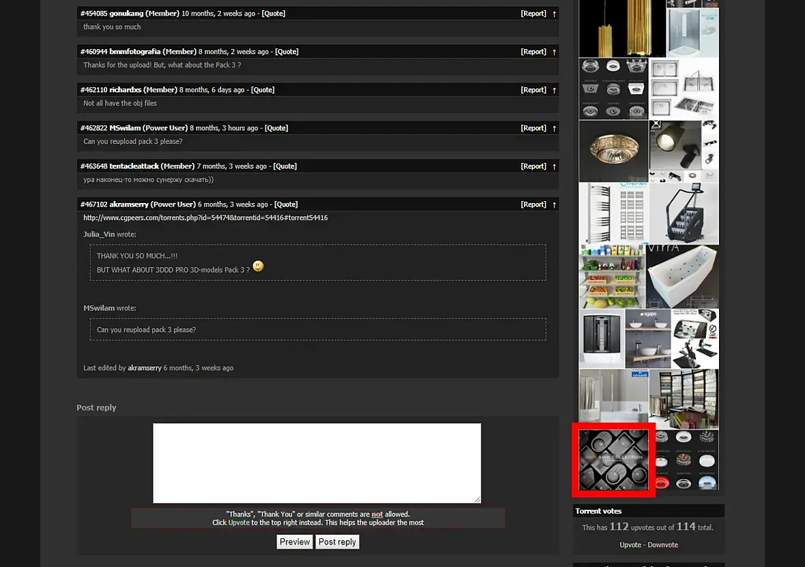This screenshot has height=567, width=805.
Task: Quote tentacleattack's comment
Action: pyautogui.click(x=285, y=166)
